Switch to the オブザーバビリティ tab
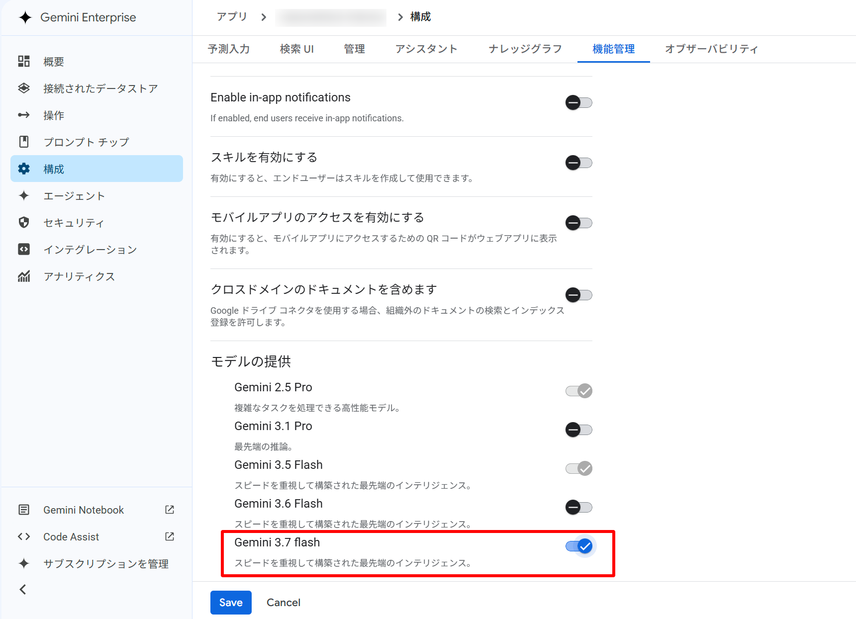The image size is (856, 619). point(711,49)
